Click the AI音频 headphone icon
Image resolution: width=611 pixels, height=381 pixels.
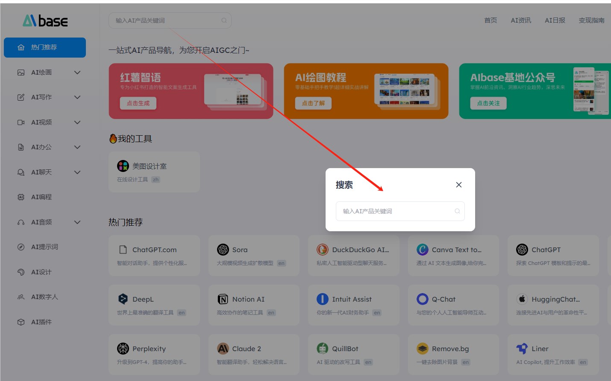pyautogui.click(x=21, y=222)
